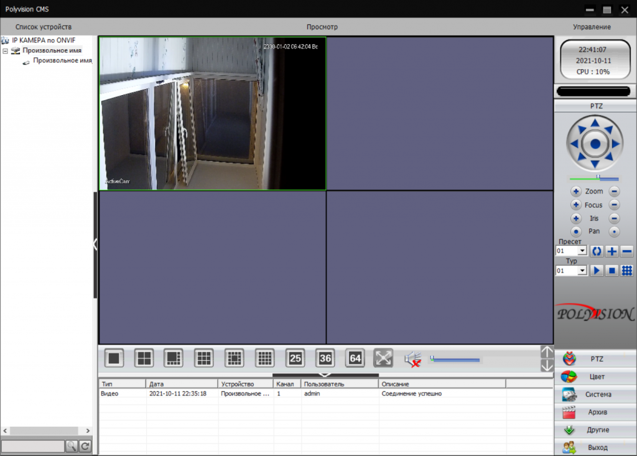The height and width of the screenshot is (456, 637).
Task: Select the 9-camera grid layout
Action: (x=204, y=358)
